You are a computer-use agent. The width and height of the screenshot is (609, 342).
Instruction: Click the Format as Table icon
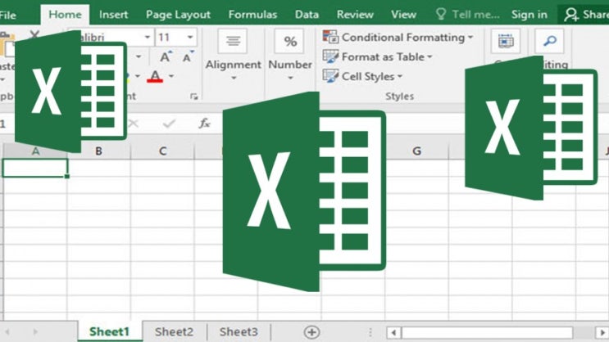[330, 56]
